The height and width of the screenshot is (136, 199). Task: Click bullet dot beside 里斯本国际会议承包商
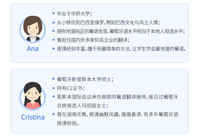(x=53, y=97)
